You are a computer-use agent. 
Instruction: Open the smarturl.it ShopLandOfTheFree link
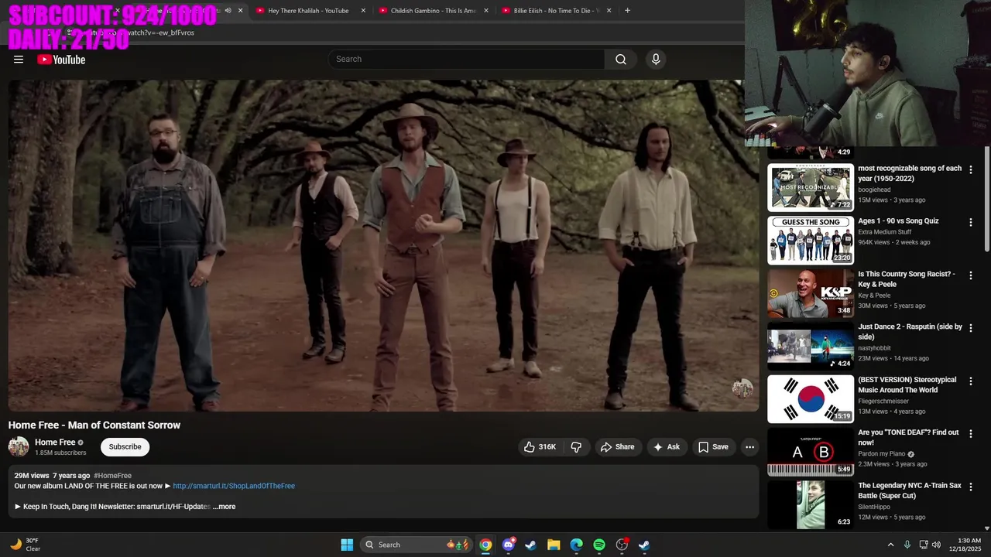click(234, 486)
